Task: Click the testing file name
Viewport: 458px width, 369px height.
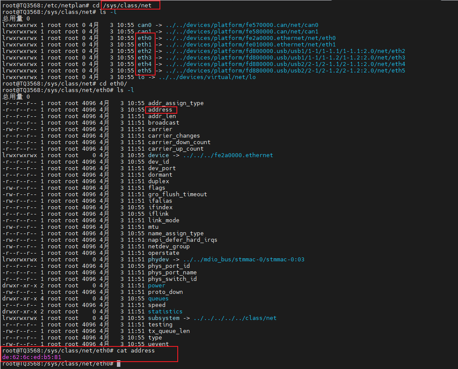Action: tap(160, 325)
